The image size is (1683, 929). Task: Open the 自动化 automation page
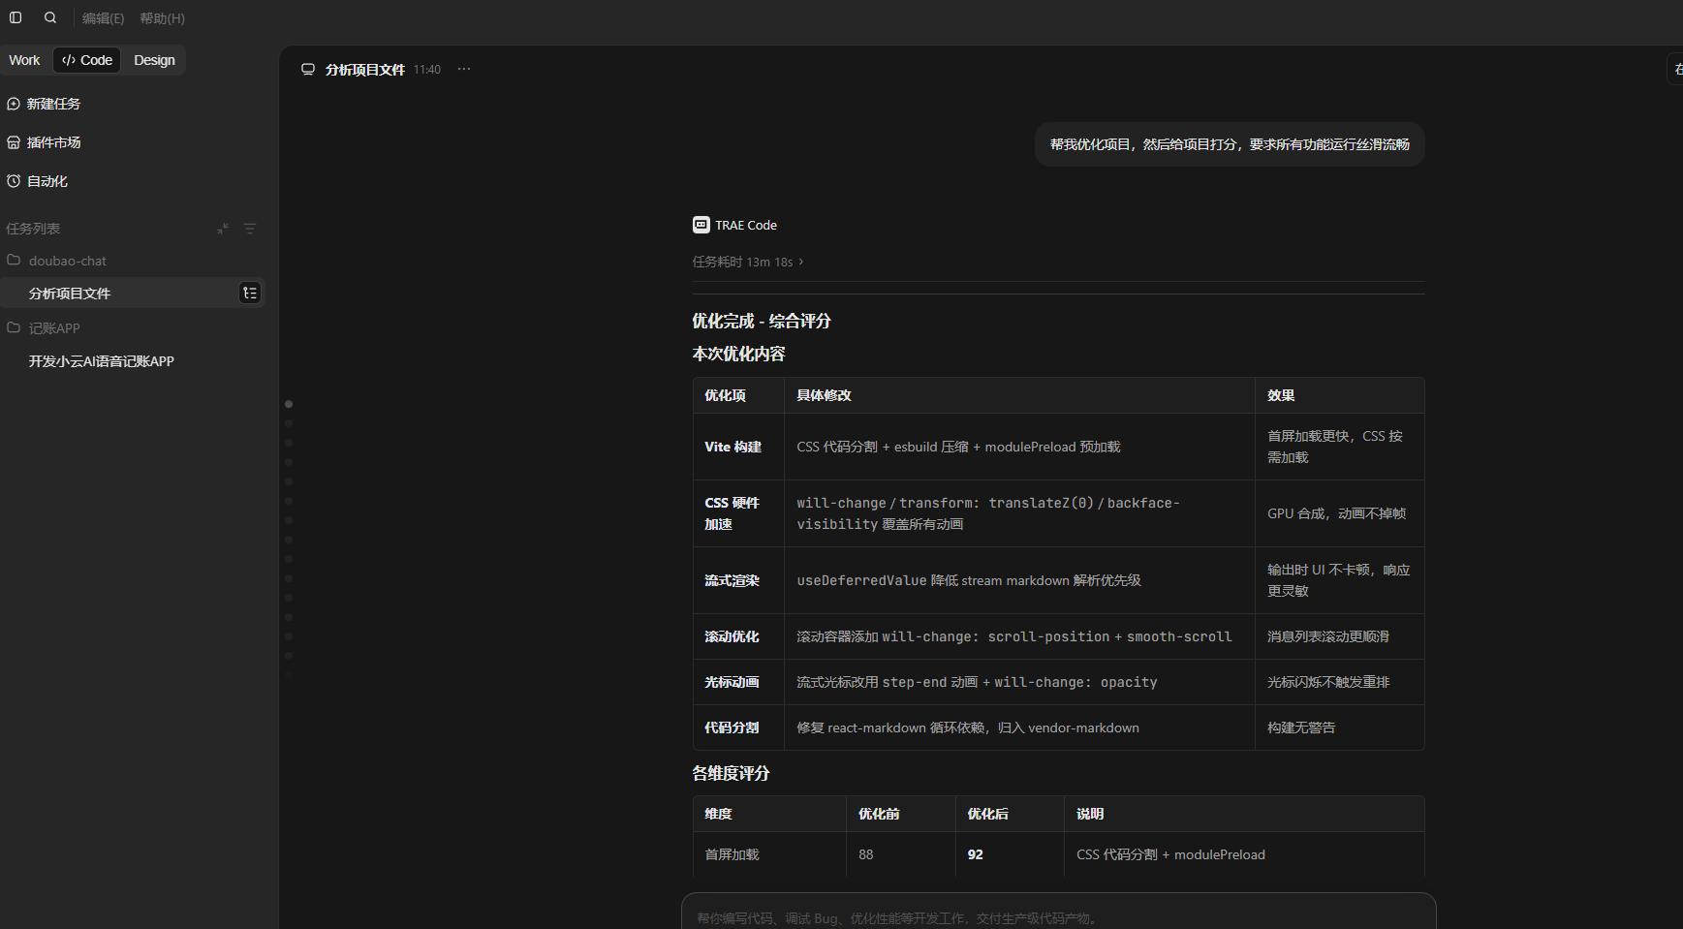37,181
